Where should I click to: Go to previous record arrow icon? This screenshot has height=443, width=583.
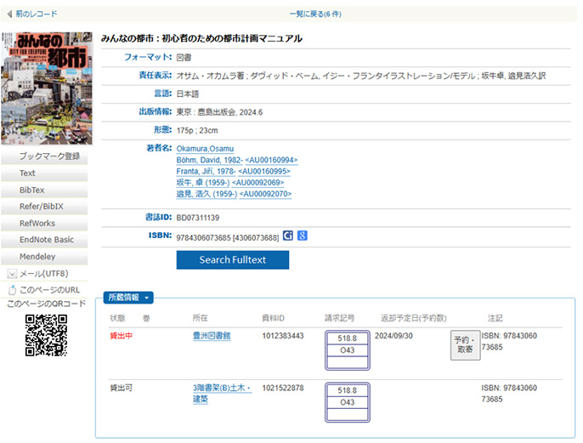pos(9,14)
